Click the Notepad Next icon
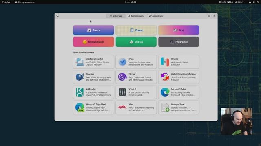The height and width of the screenshot is (146, 261). (x=165, y=107)
